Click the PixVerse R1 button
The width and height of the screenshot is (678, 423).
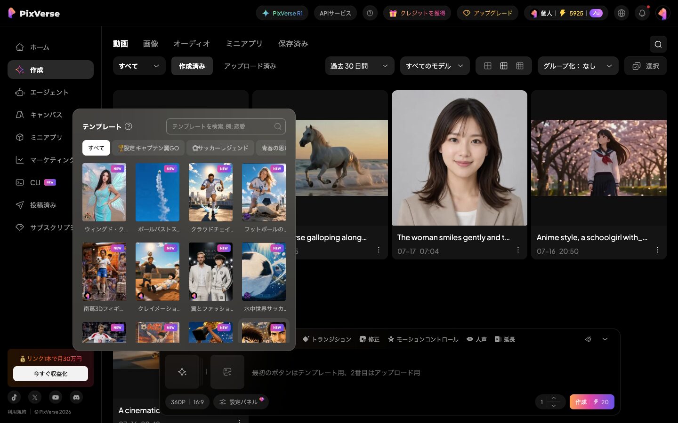coord(282,13)
